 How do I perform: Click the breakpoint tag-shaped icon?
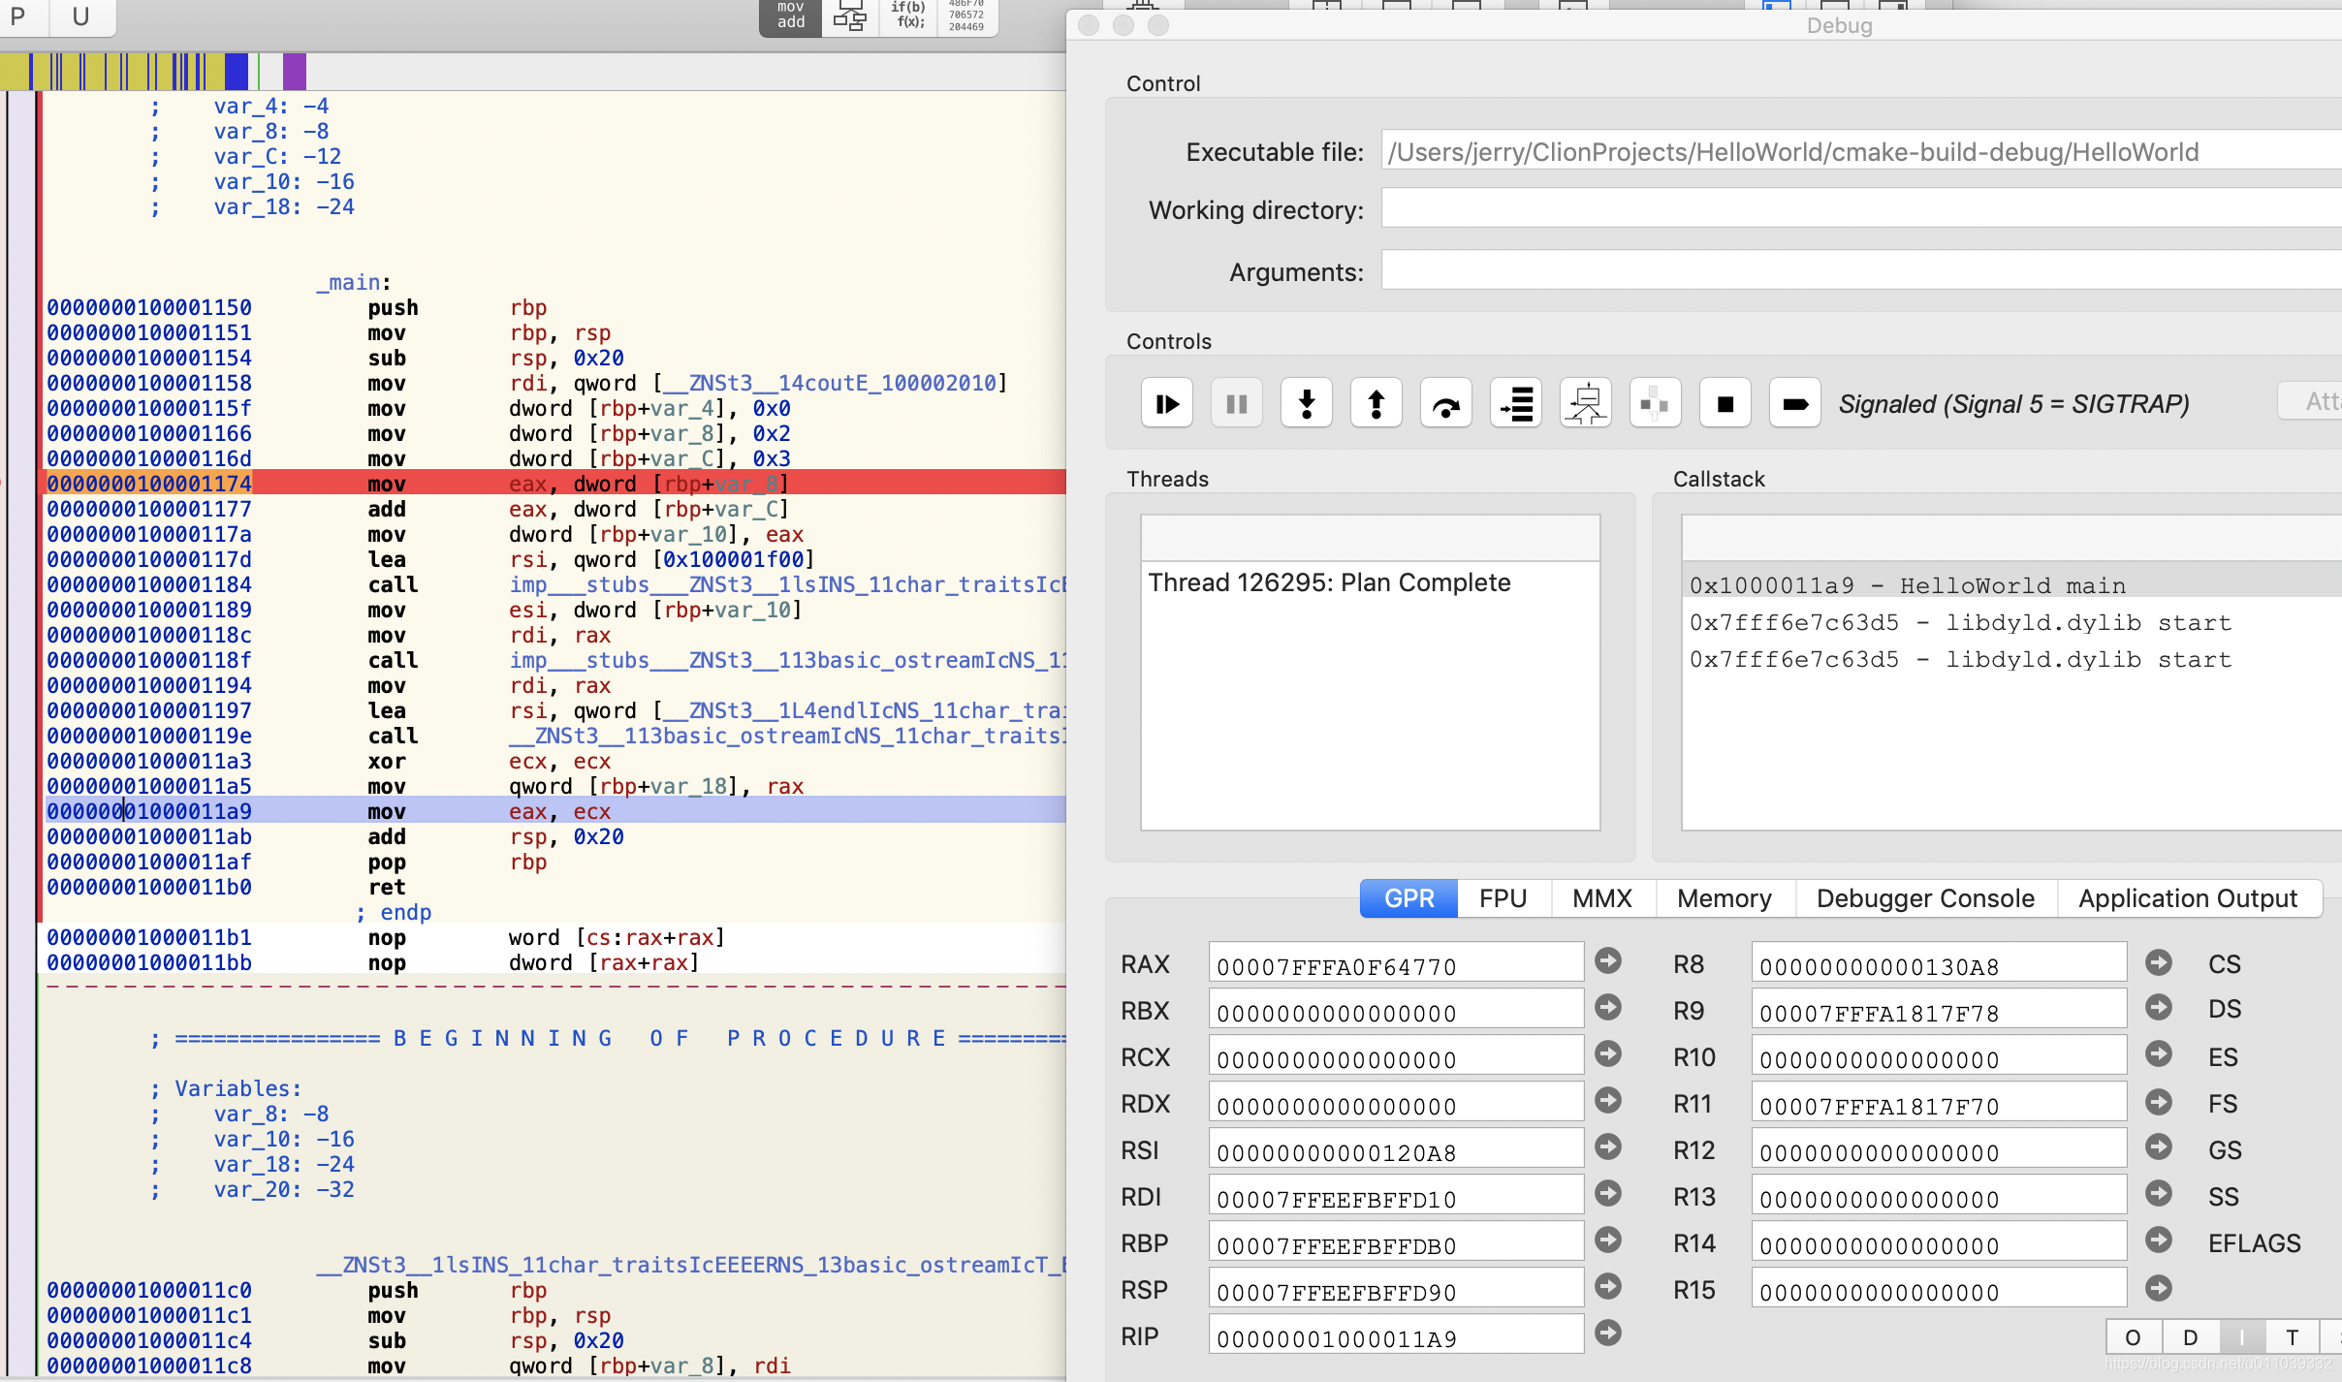tap(1795, 403)
